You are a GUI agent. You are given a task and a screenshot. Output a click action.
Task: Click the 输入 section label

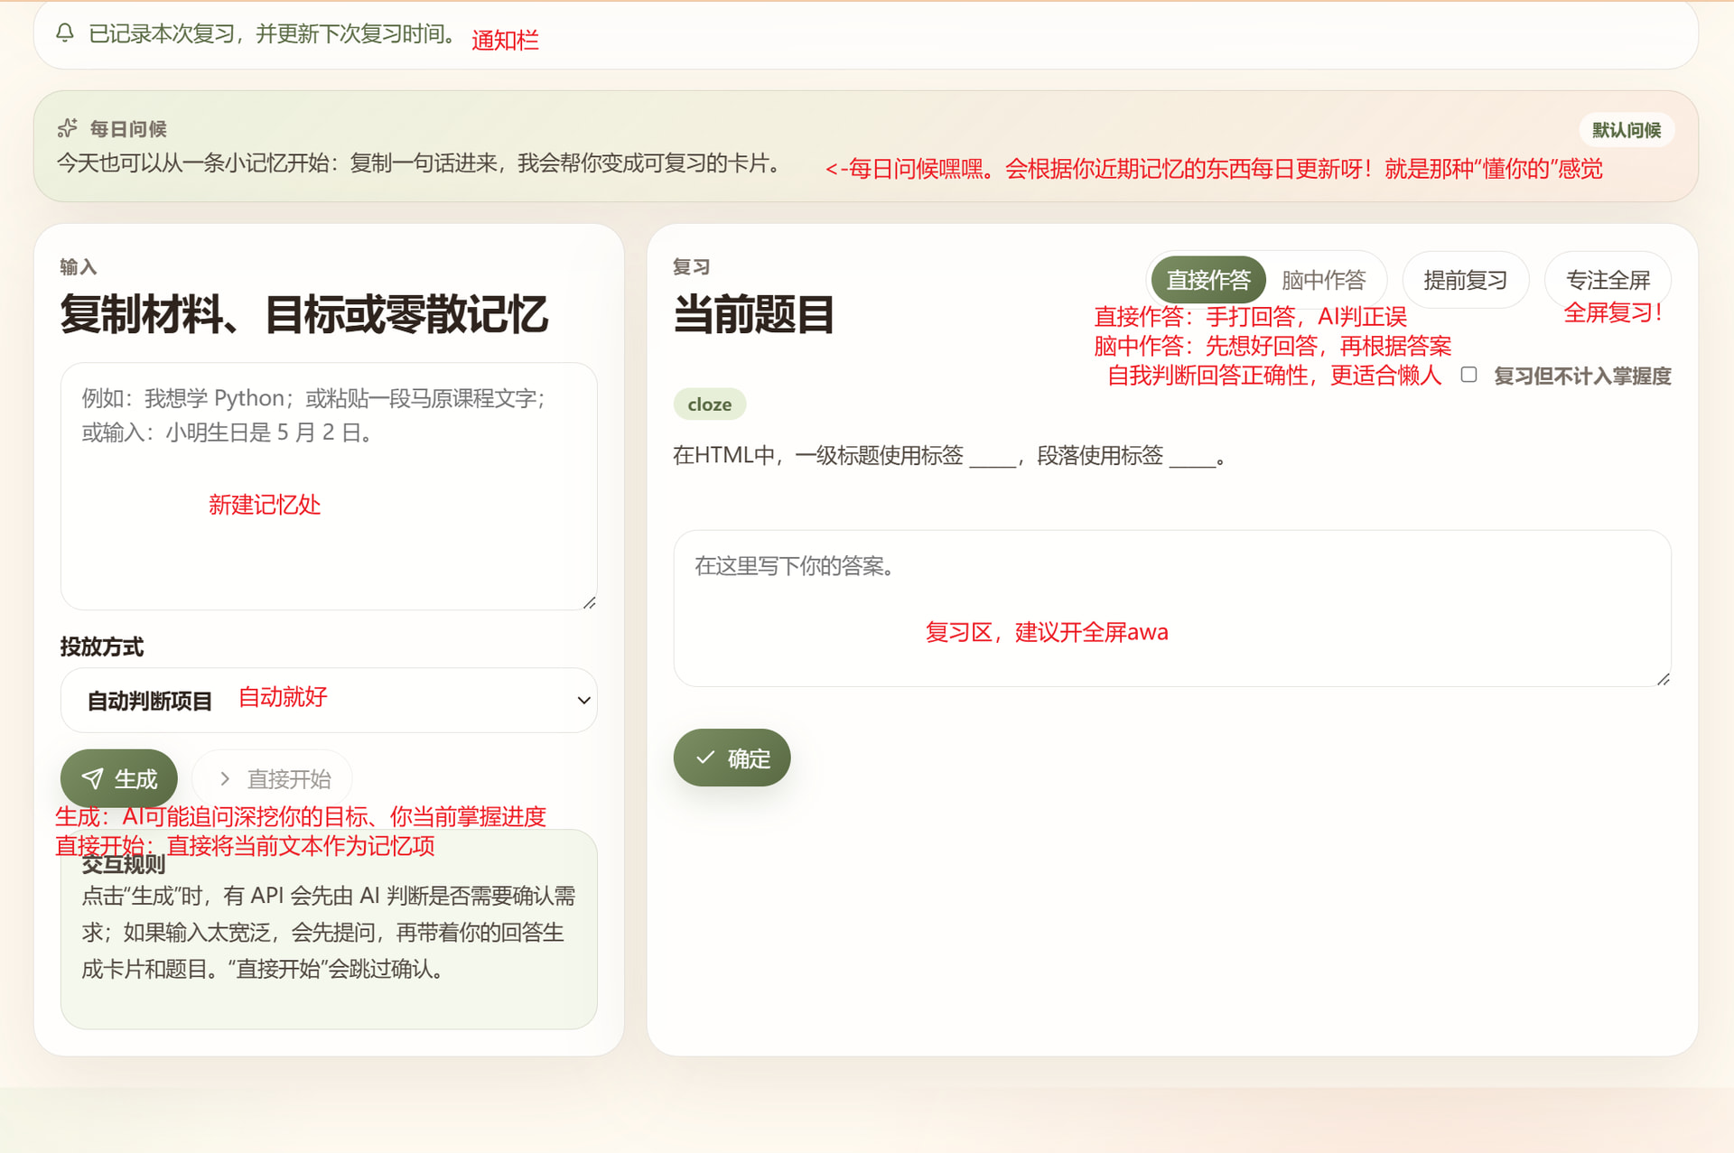click(79, 266)
